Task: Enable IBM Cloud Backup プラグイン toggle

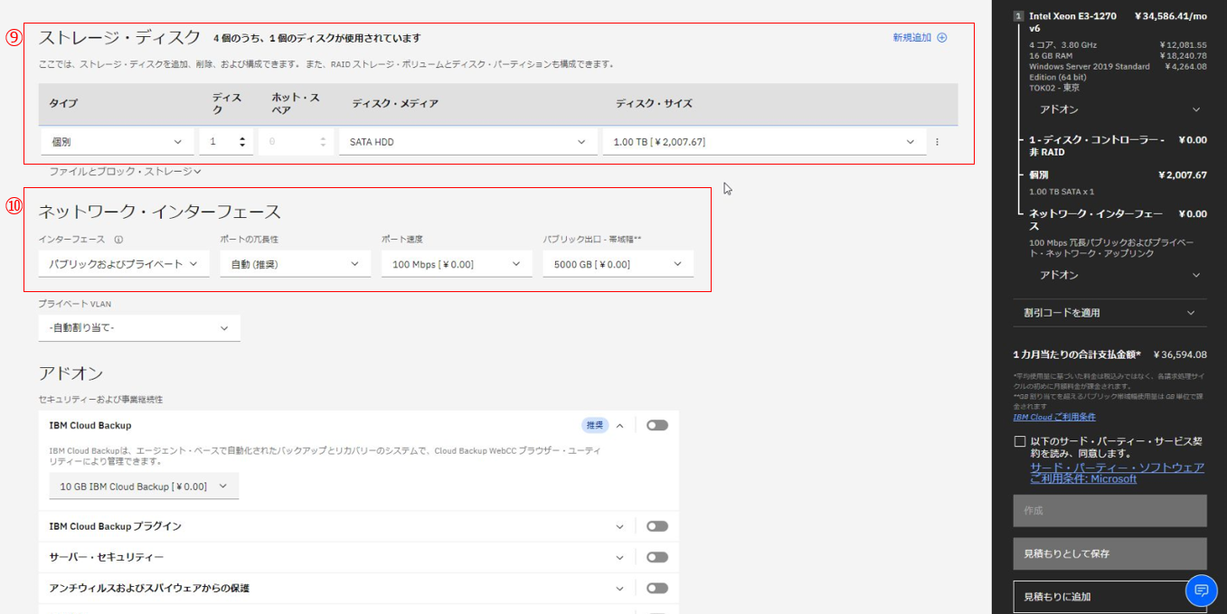Action: 657,526
